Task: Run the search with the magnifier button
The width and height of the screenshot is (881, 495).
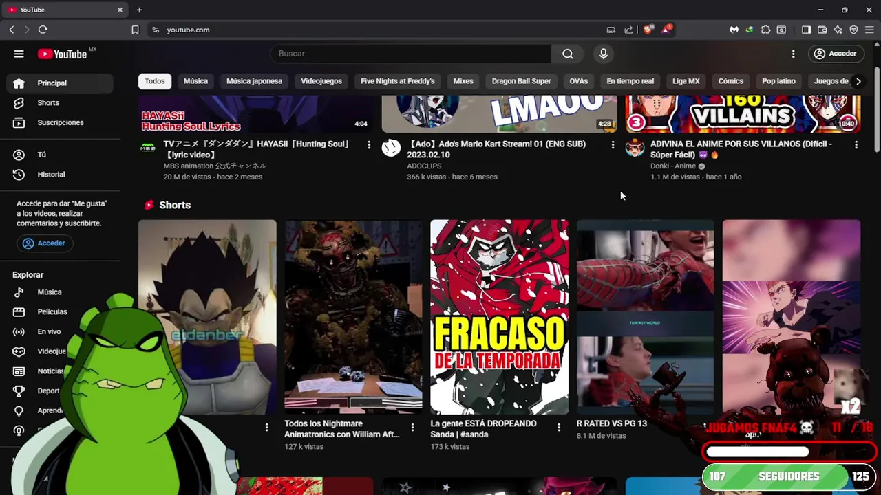Action: click(568, 54)
